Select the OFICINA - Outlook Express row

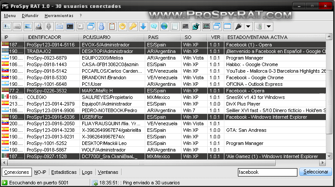pos(164,84)
